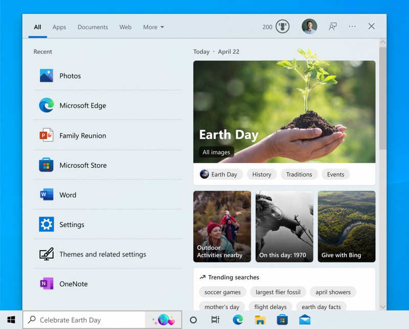The image size is (409, 329).
Task: Open the On this day: 1970 card
Action: [x=284, y=226]
